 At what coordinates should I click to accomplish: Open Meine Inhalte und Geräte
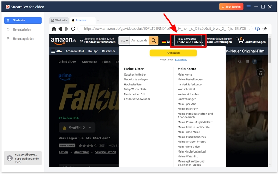coord(194,127)
